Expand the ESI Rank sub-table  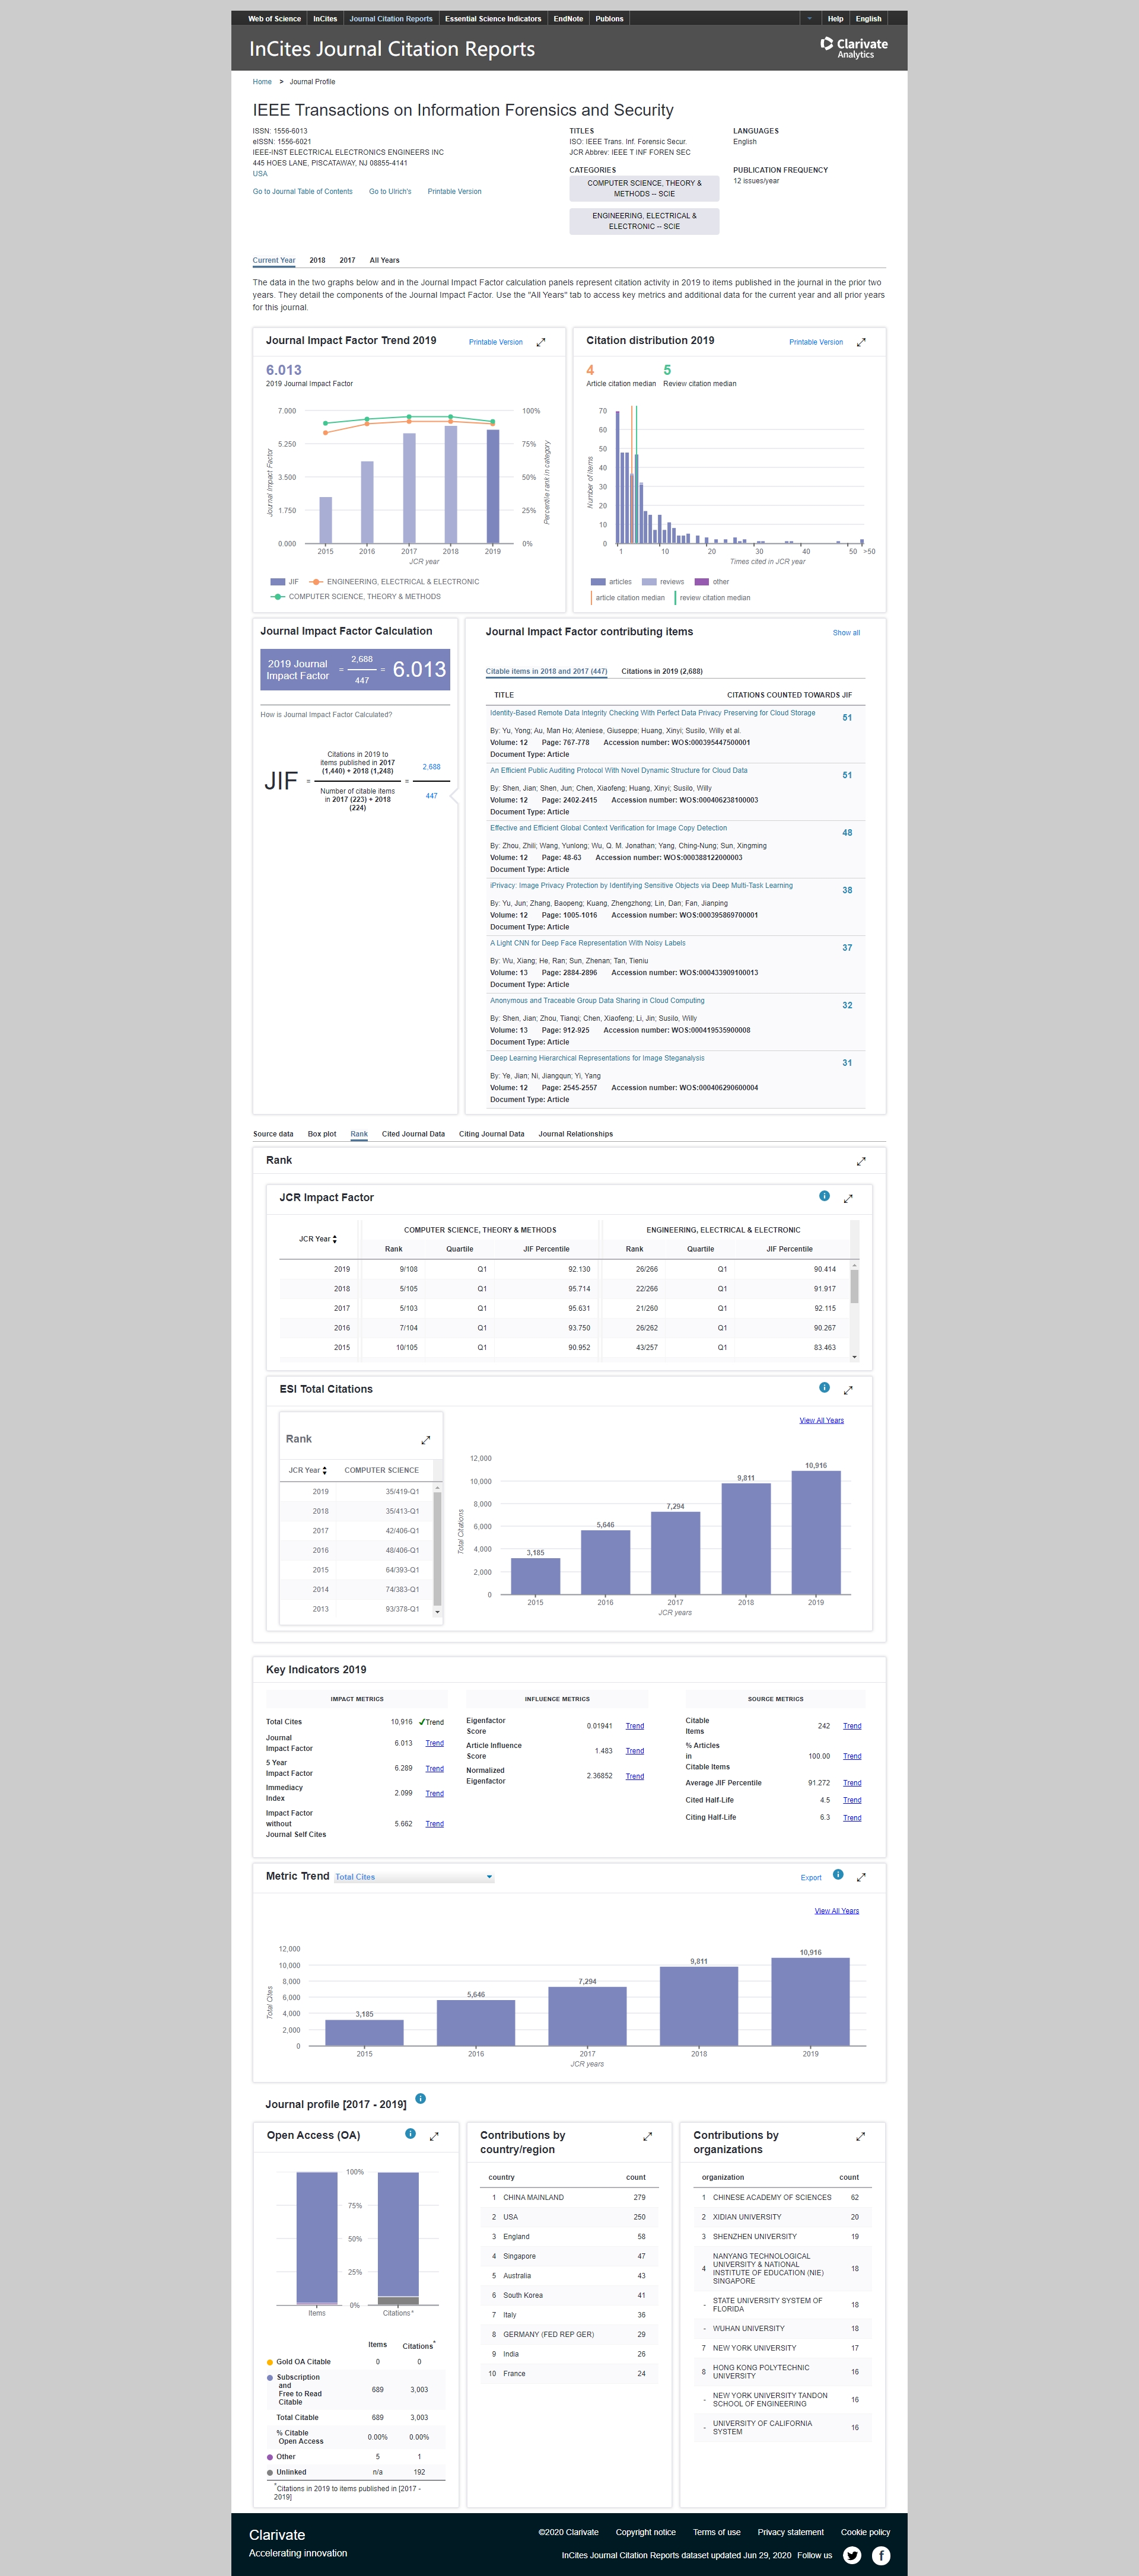(x=425, y=1440)
